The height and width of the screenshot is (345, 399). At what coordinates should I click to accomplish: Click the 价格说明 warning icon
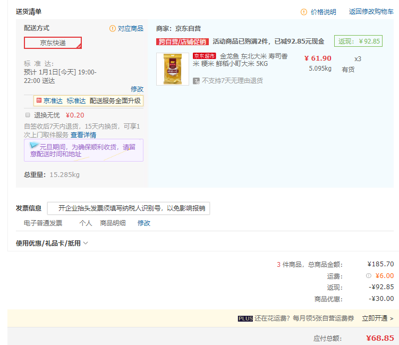(x=303, y=12)
